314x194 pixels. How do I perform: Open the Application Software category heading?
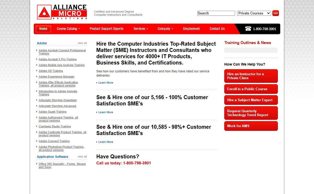tap(53, 157)
